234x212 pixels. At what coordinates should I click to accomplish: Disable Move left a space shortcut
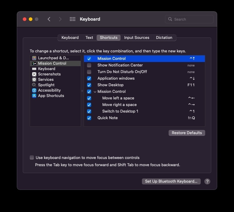click(89, 98)
